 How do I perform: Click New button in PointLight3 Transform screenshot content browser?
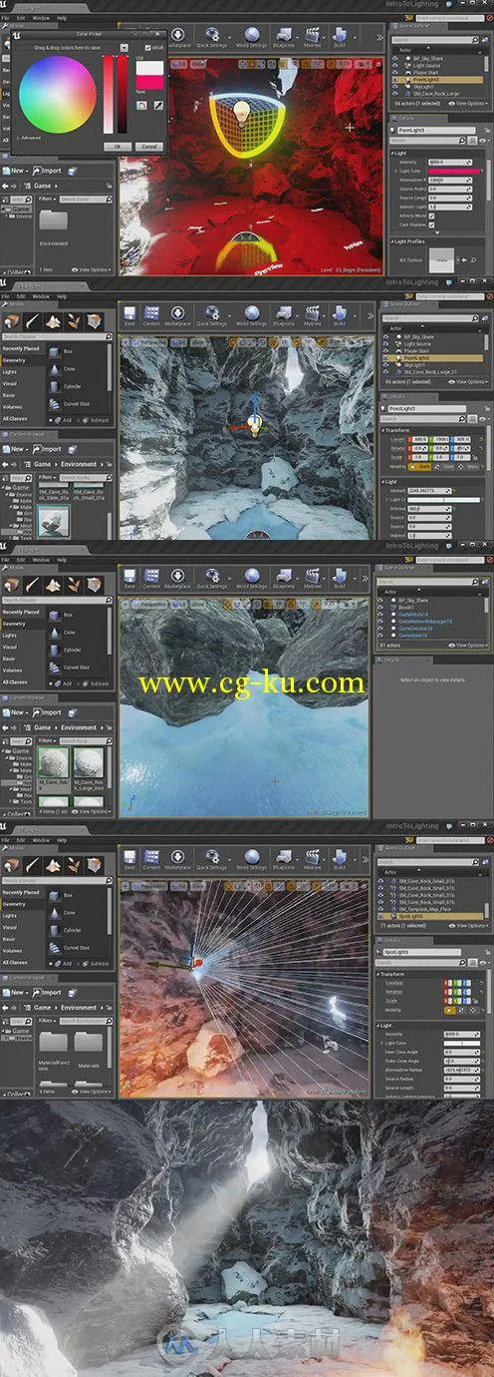(15, 449)
